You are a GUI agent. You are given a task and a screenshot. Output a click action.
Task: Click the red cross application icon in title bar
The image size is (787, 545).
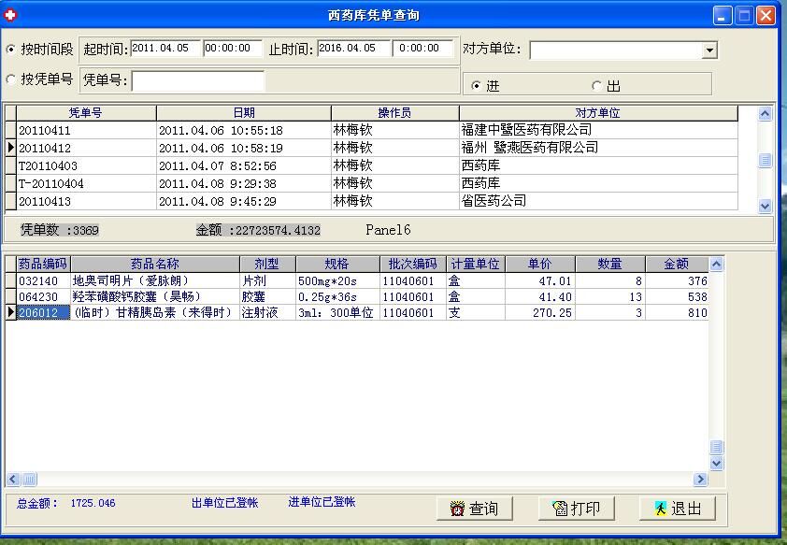click(x=10, y=15)
